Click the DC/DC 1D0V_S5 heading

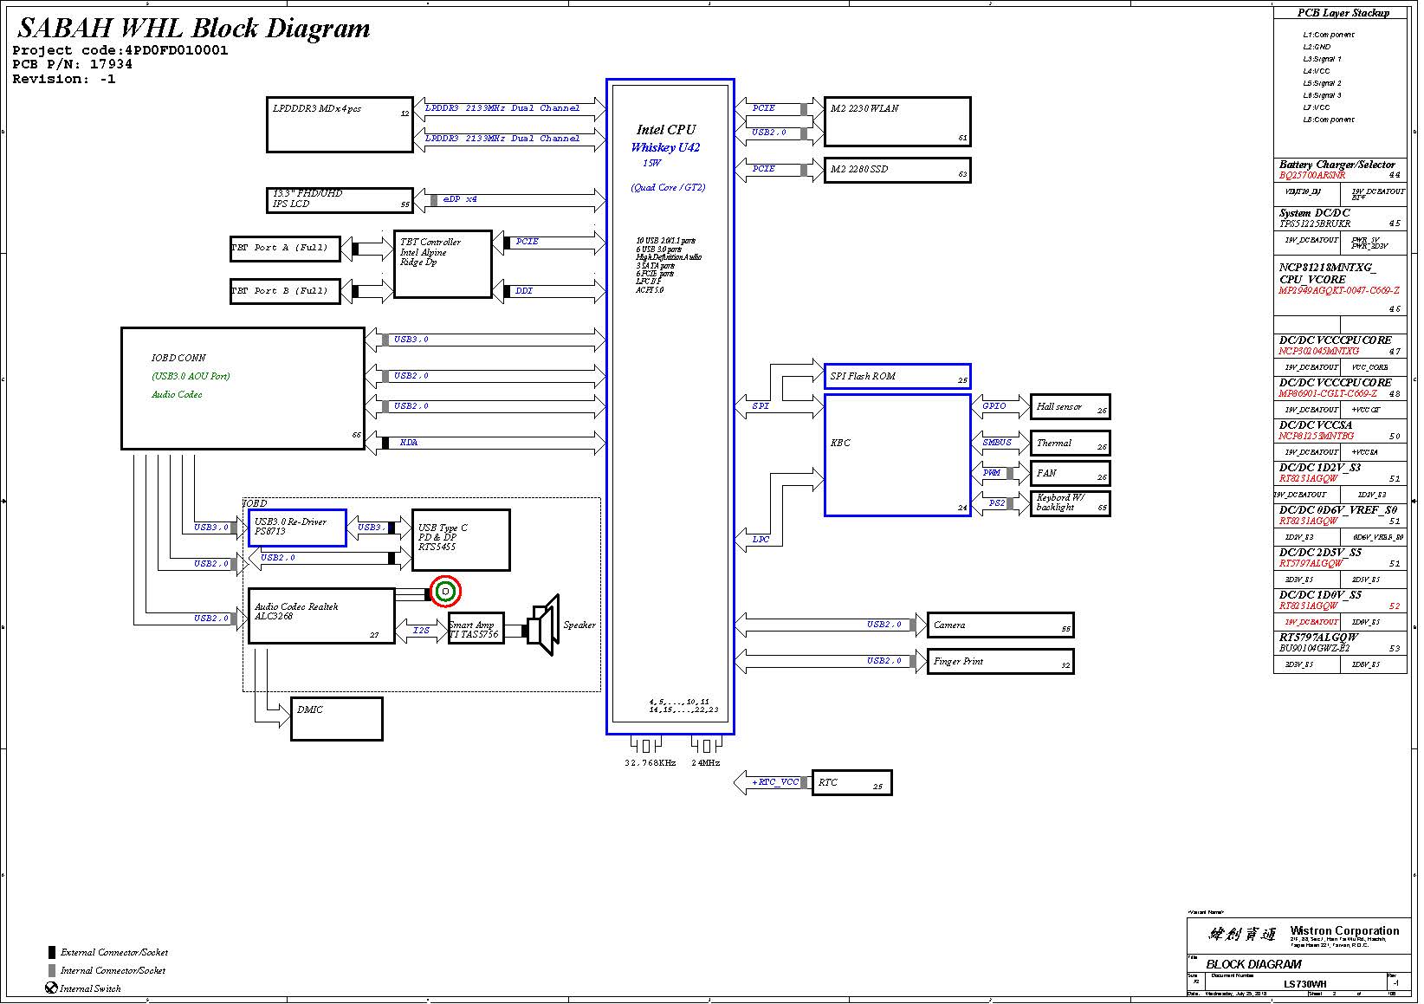coord(1320,595)
